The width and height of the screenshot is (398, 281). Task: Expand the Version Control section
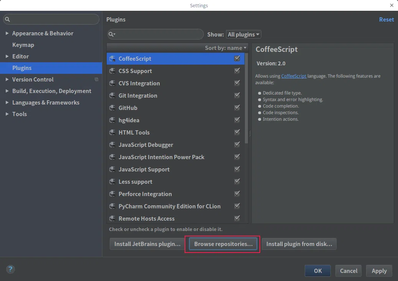7,79
